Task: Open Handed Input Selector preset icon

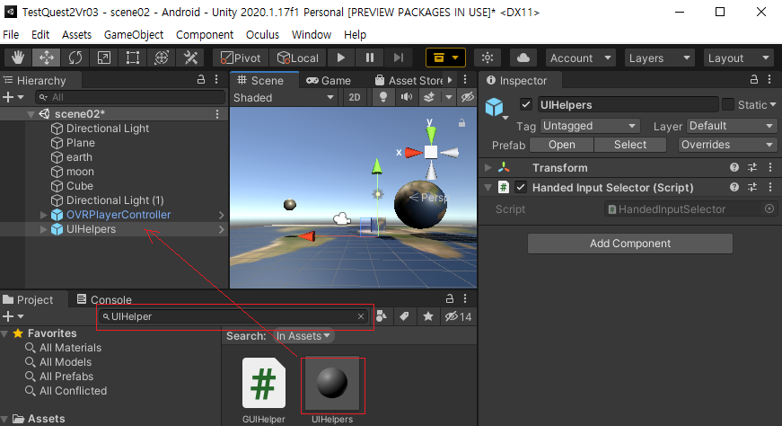Action: [x=752, y=187]
